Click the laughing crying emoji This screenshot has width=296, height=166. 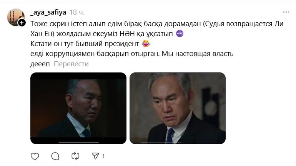146,44
